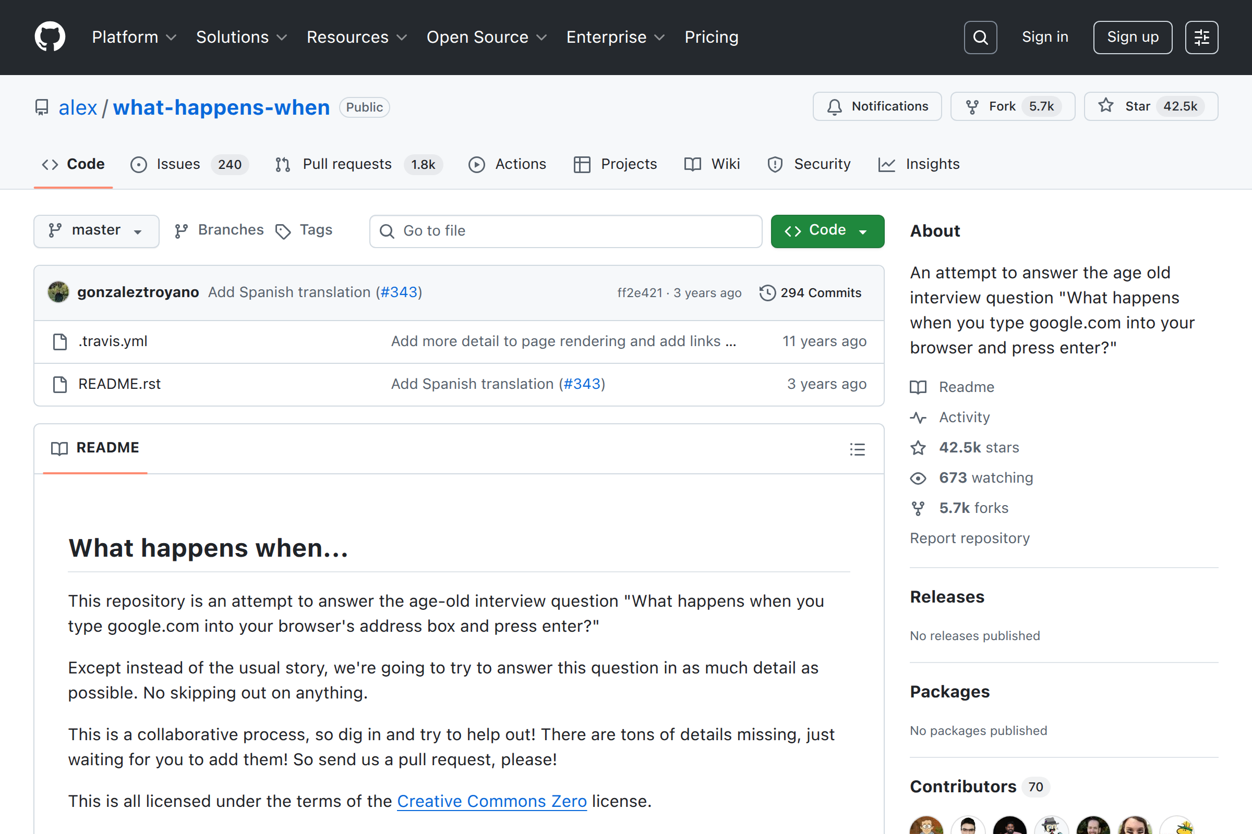Open gonzaleztroyano author link
The width and height of the screenshot is (1252, 834).
point(138,292)
